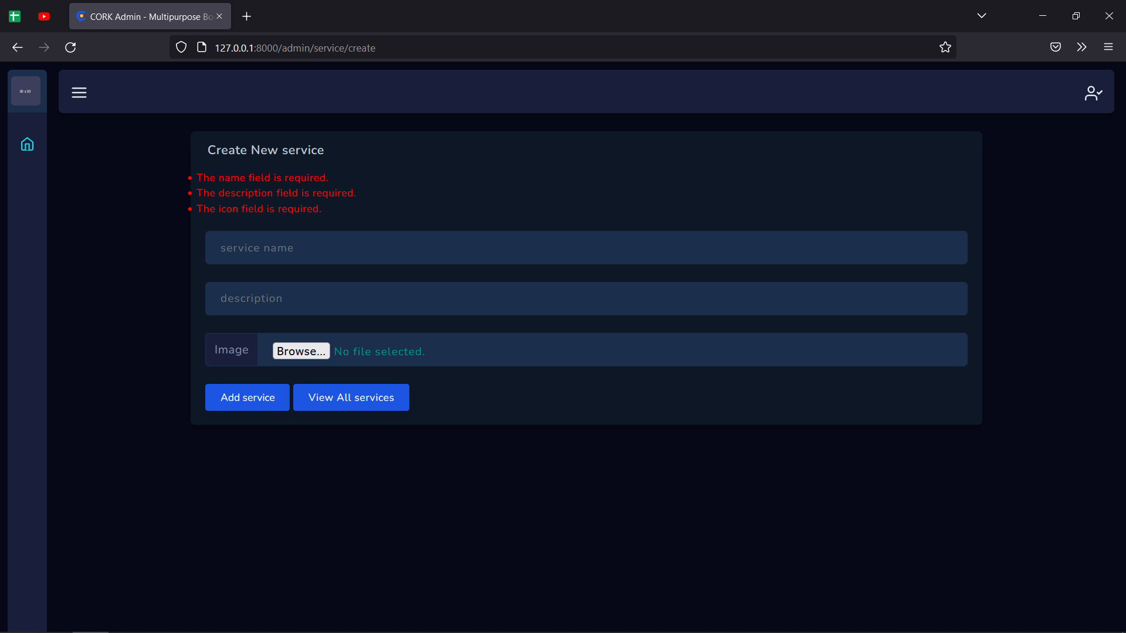
Task: Switch to the pinned green spreadsheet tab
Action: [x=15, y=16]
